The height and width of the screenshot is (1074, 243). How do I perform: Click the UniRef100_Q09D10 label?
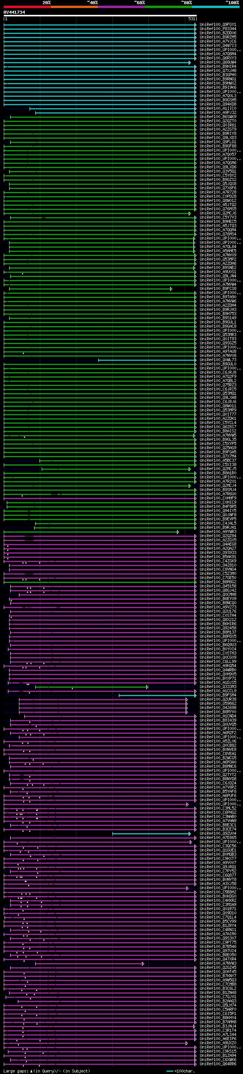pyautogui.click(x=218, y=912)
